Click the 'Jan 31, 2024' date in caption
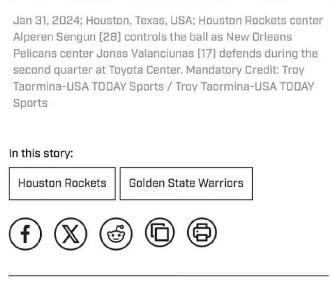The height and width of the screenshot is (299, 330). [47, 21]
